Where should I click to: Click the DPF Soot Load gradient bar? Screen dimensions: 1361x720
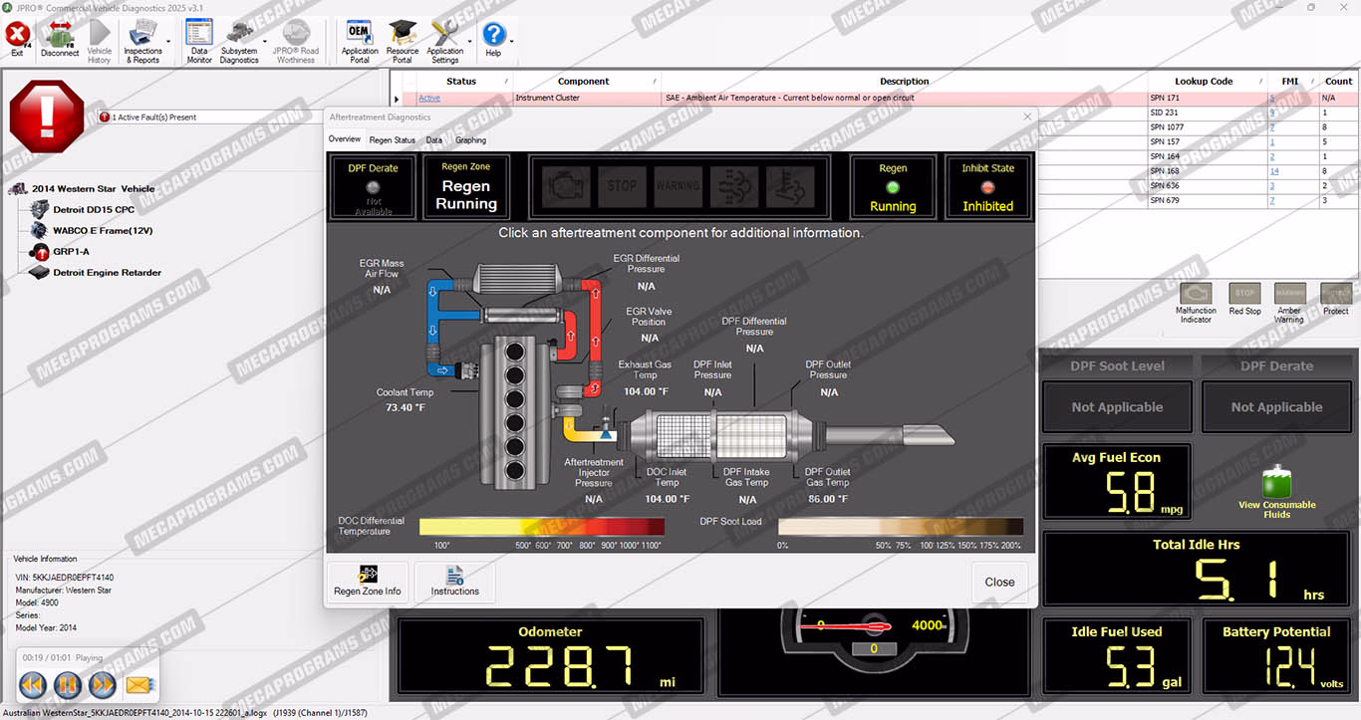900,527
